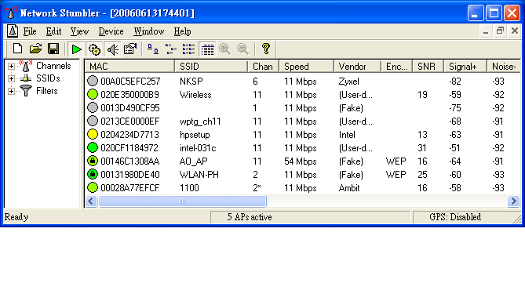525x301 pixels.
Task: Select the green icon for 020CF1184972
Action: tap(93, 147)
